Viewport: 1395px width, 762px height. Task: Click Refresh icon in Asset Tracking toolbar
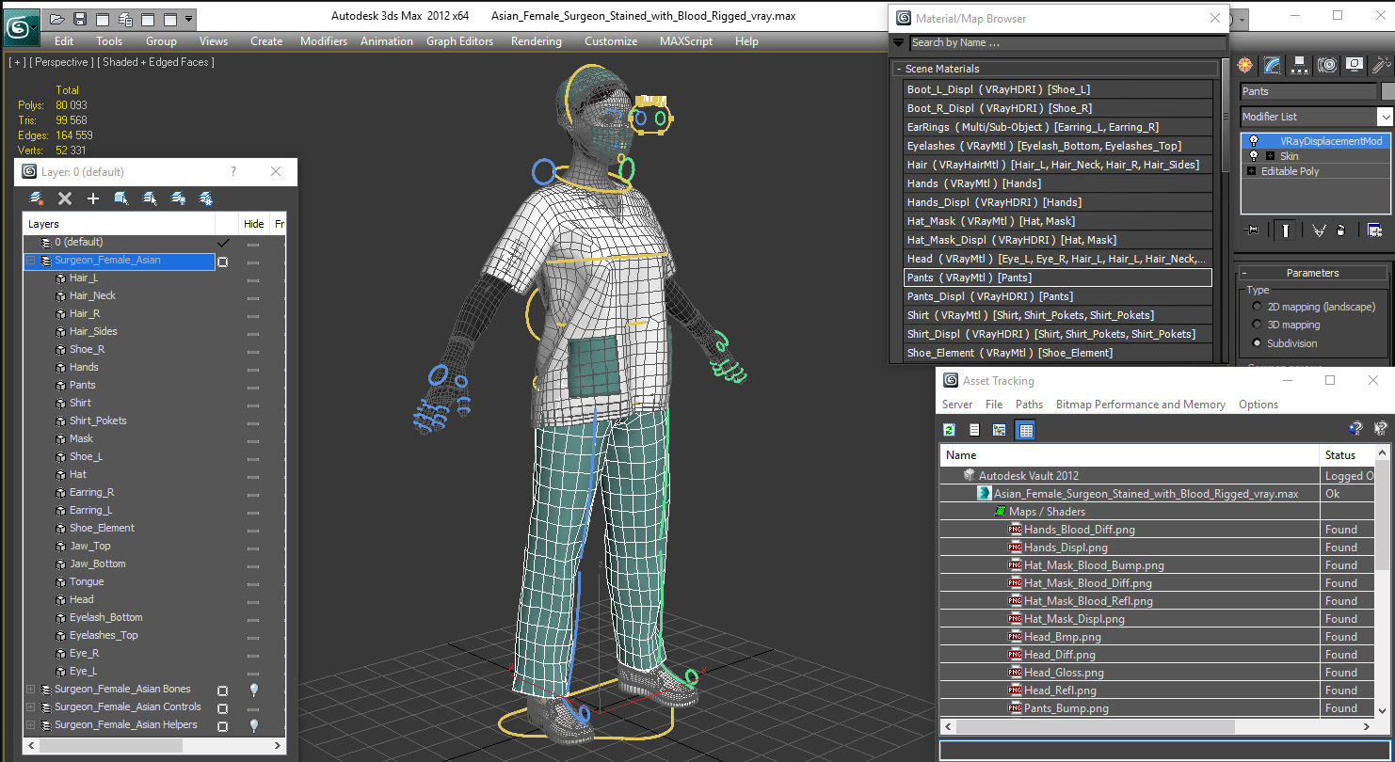(950, 430)
